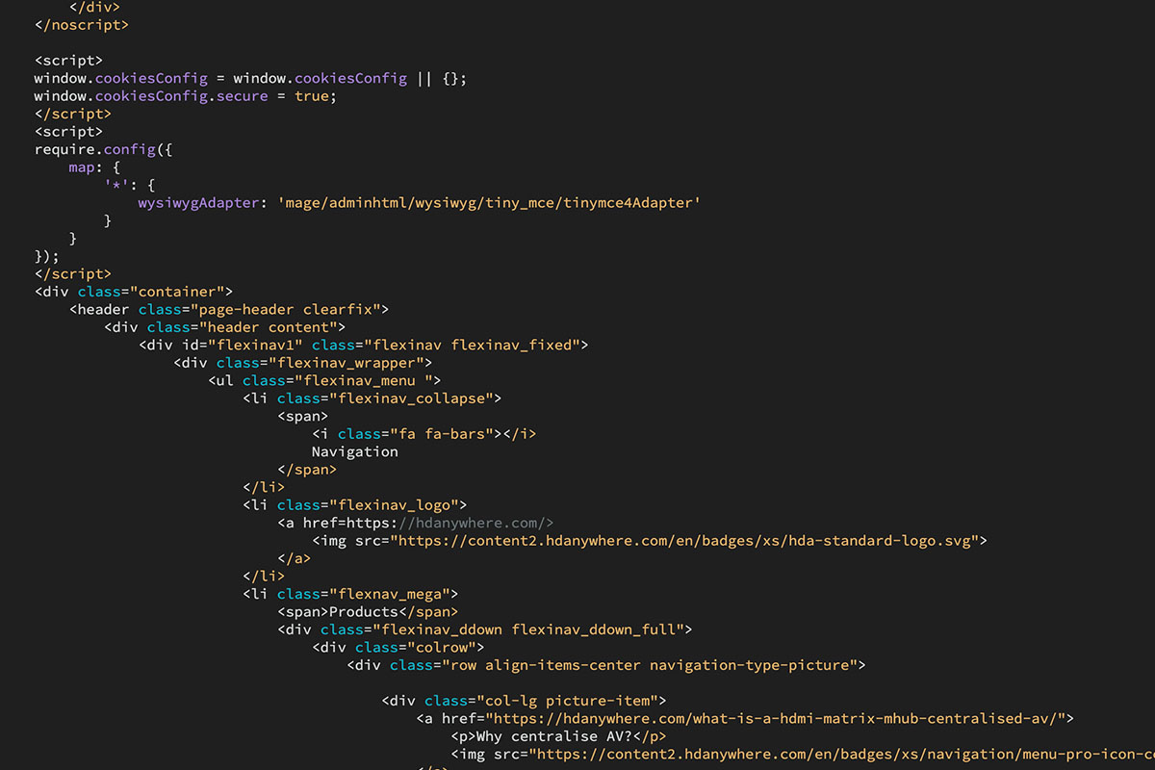The height and width of the screenshot is (770, 1155).
Task: Click the closing </noscript> tag
Action: (x=81, y=25)
